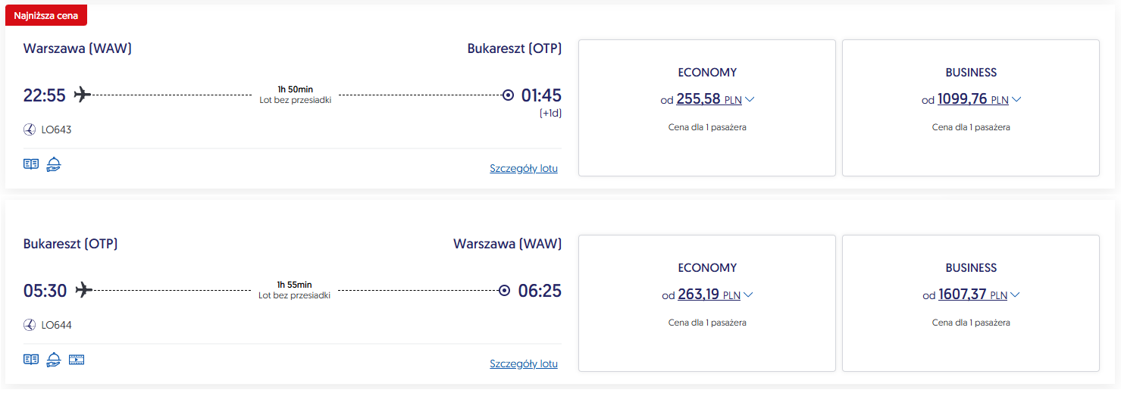1121x393 pixels.
Task: Open Szczegóły lotu for Bukareszt–Warszawa flight
Action: [524, 363]
